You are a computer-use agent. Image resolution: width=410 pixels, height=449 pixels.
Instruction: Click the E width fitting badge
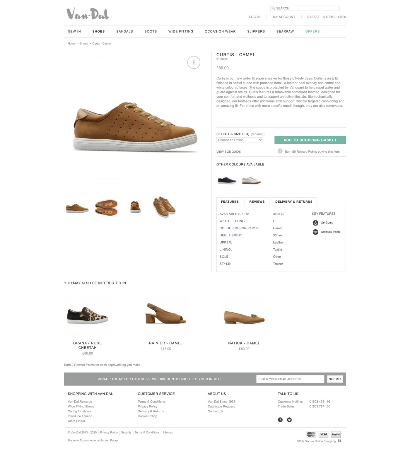[x=194, y=62]
